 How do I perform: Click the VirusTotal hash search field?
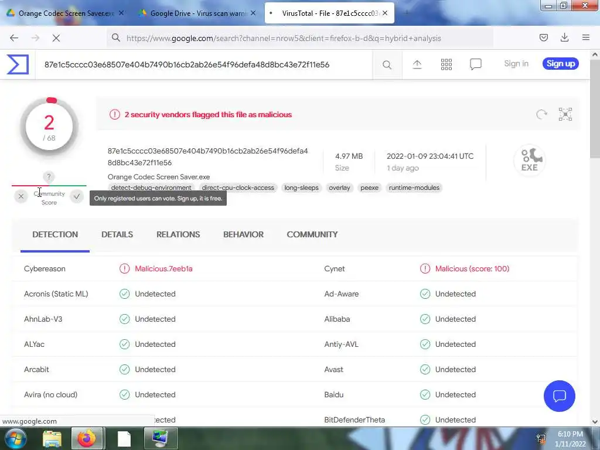pos(203,64)
